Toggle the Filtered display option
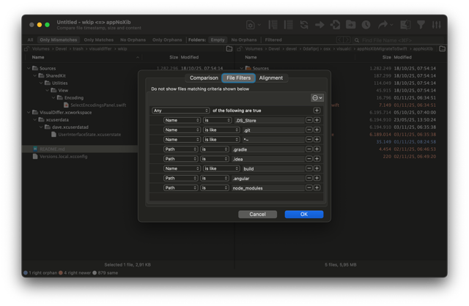 click(273, 40)
